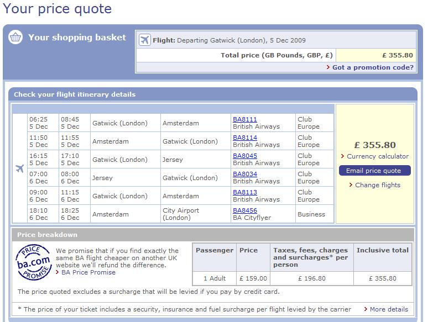Click the airplane icon left of itinerary table
The width and height of the screenshot is (433, 322).
(x=19, y=168)
